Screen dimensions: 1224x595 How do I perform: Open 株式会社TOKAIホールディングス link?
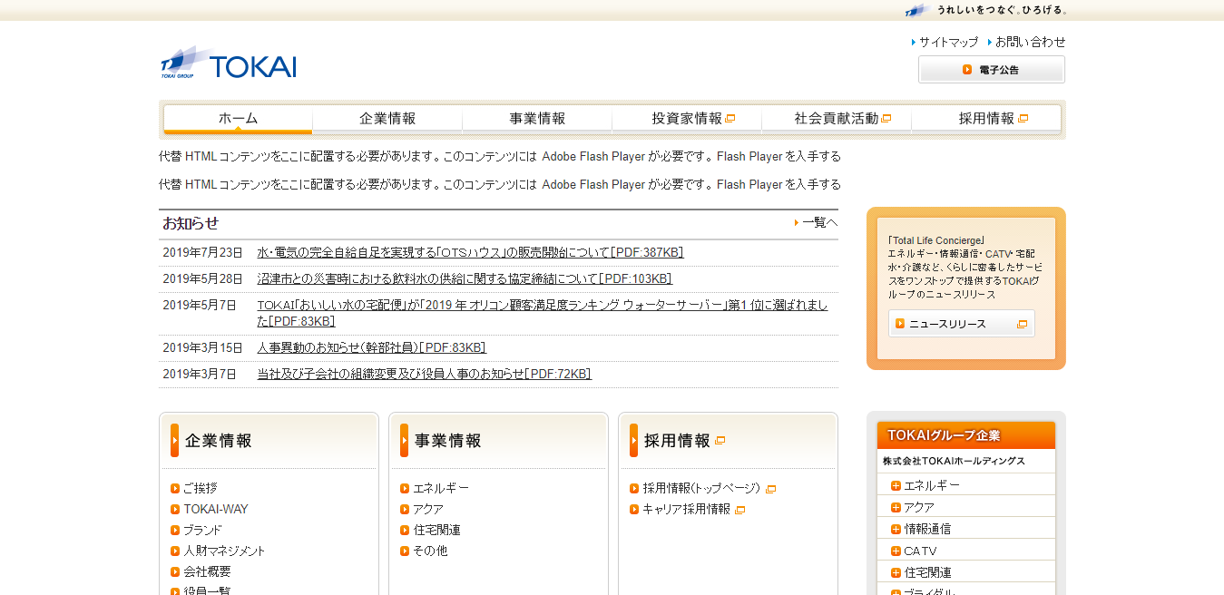954,461
